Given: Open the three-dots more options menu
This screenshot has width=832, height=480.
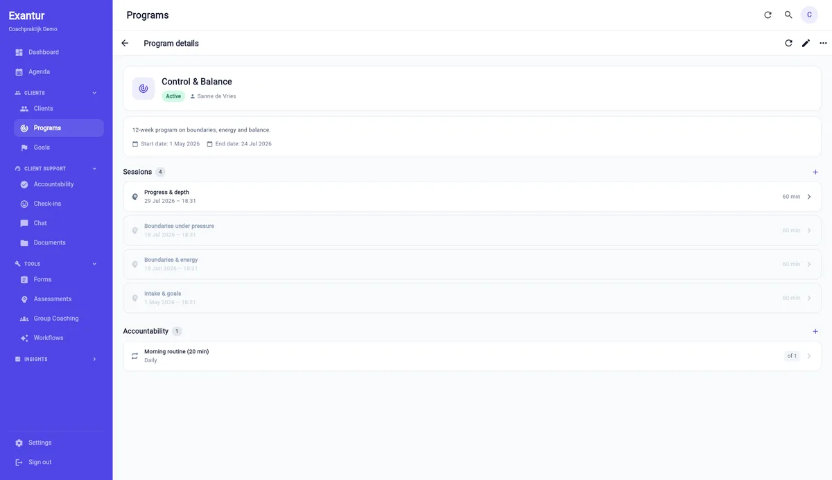Looking at the screenshot, I should pyautogui.click(x=823, y=43).
